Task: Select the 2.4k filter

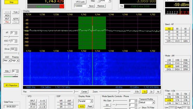Action: click(169, 103)
